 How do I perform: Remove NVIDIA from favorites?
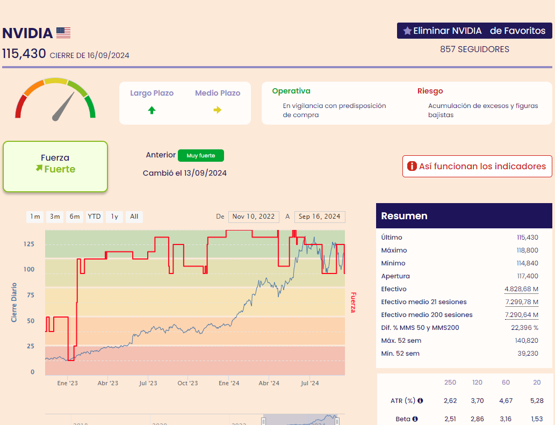(x=474, y=31)
